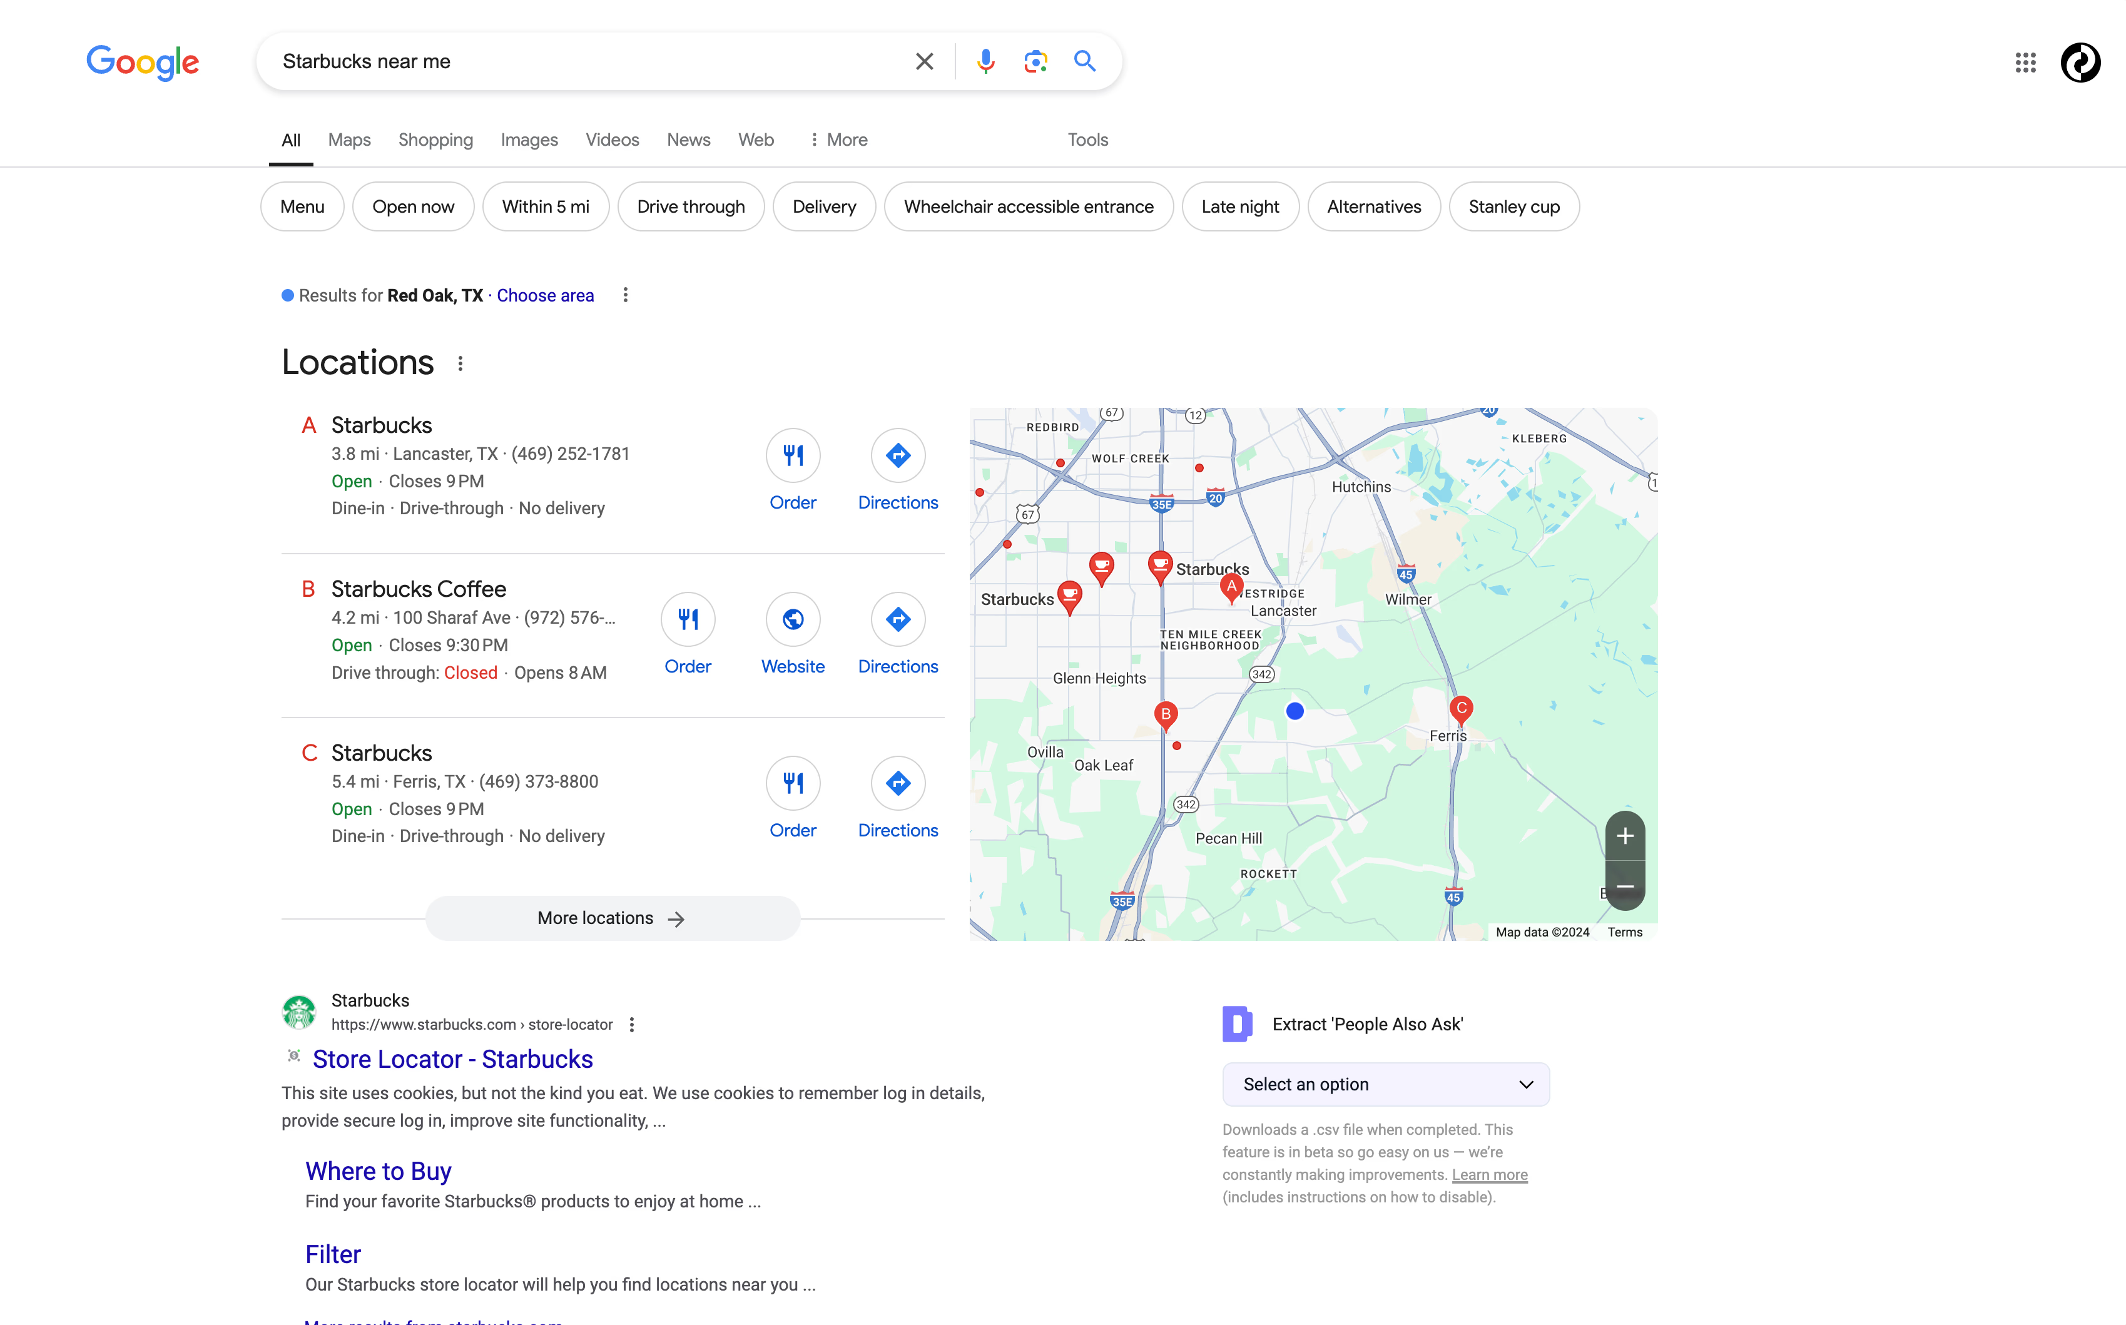Select the Alternatives filter chip

click(x=1374, y=207)
